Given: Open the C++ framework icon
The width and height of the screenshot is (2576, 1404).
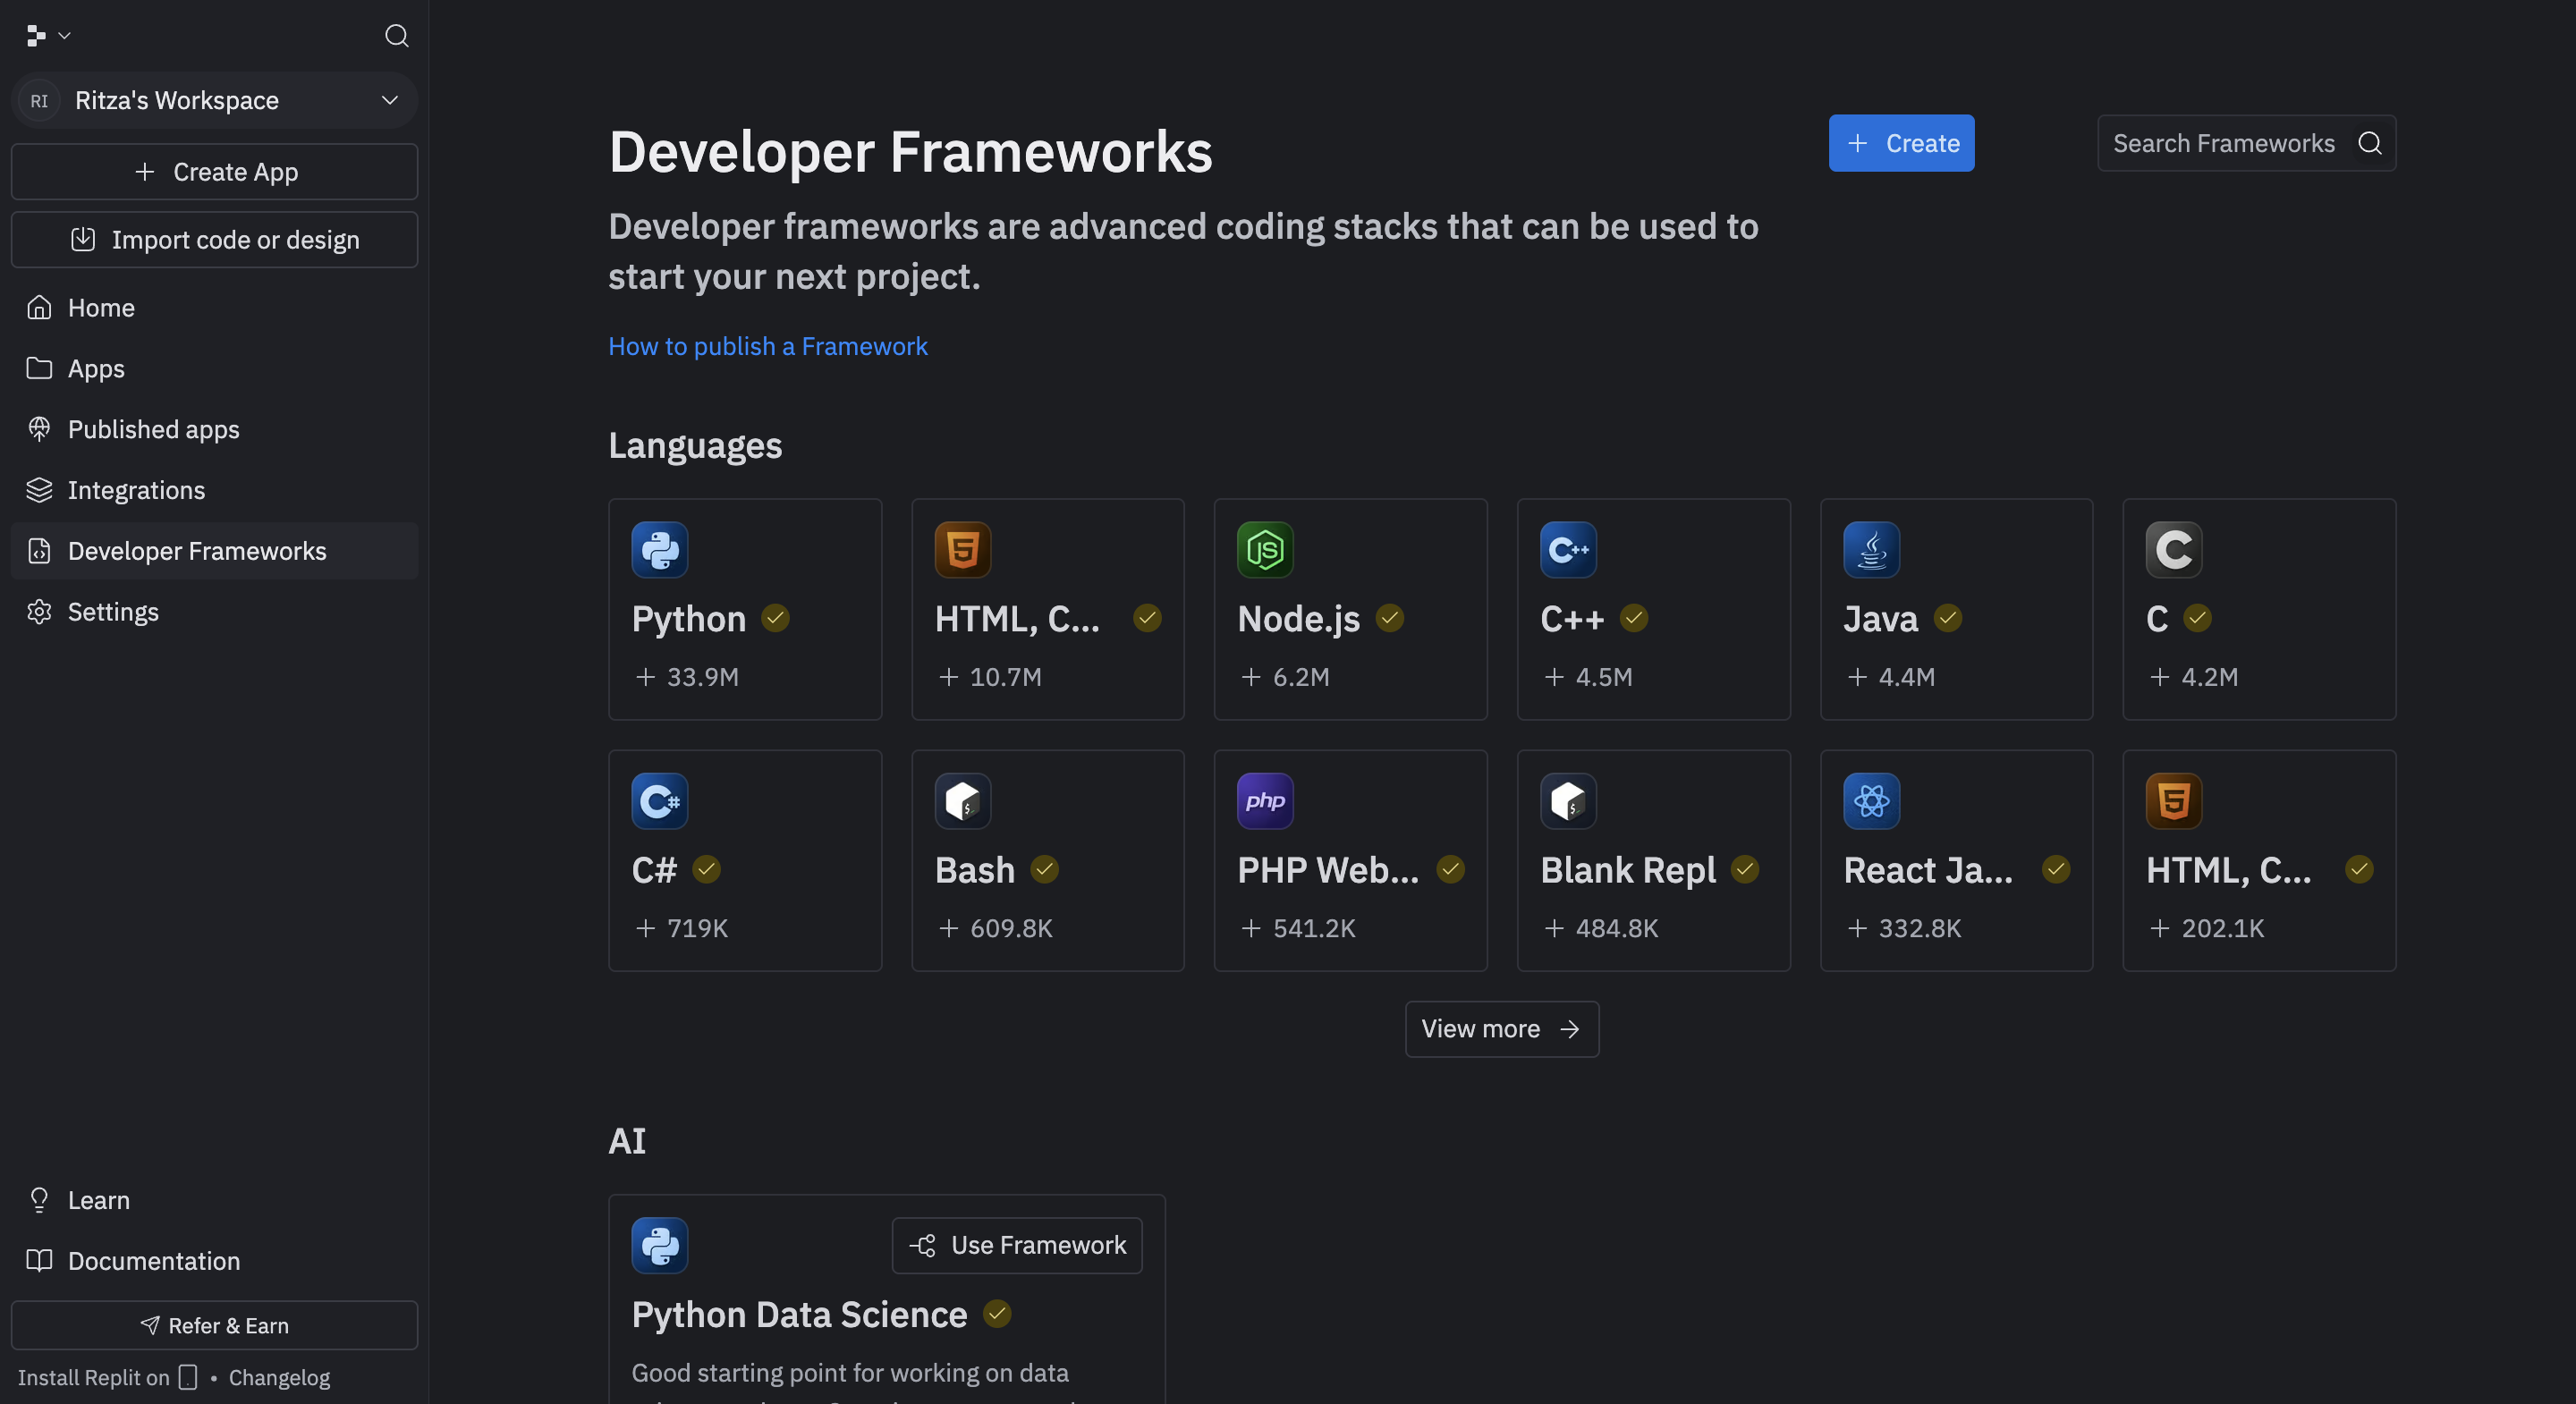Looking at the screenshot, I should 1567,549.
